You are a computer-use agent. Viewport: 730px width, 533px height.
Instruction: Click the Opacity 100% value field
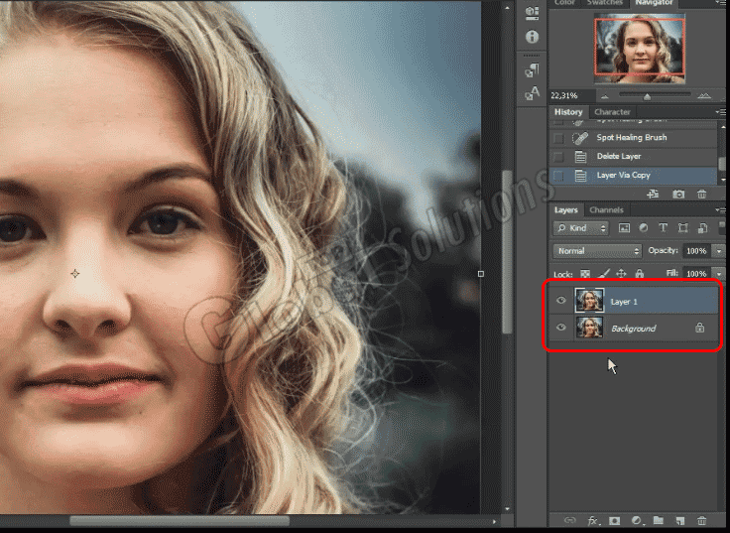click(x=696, y=251)
